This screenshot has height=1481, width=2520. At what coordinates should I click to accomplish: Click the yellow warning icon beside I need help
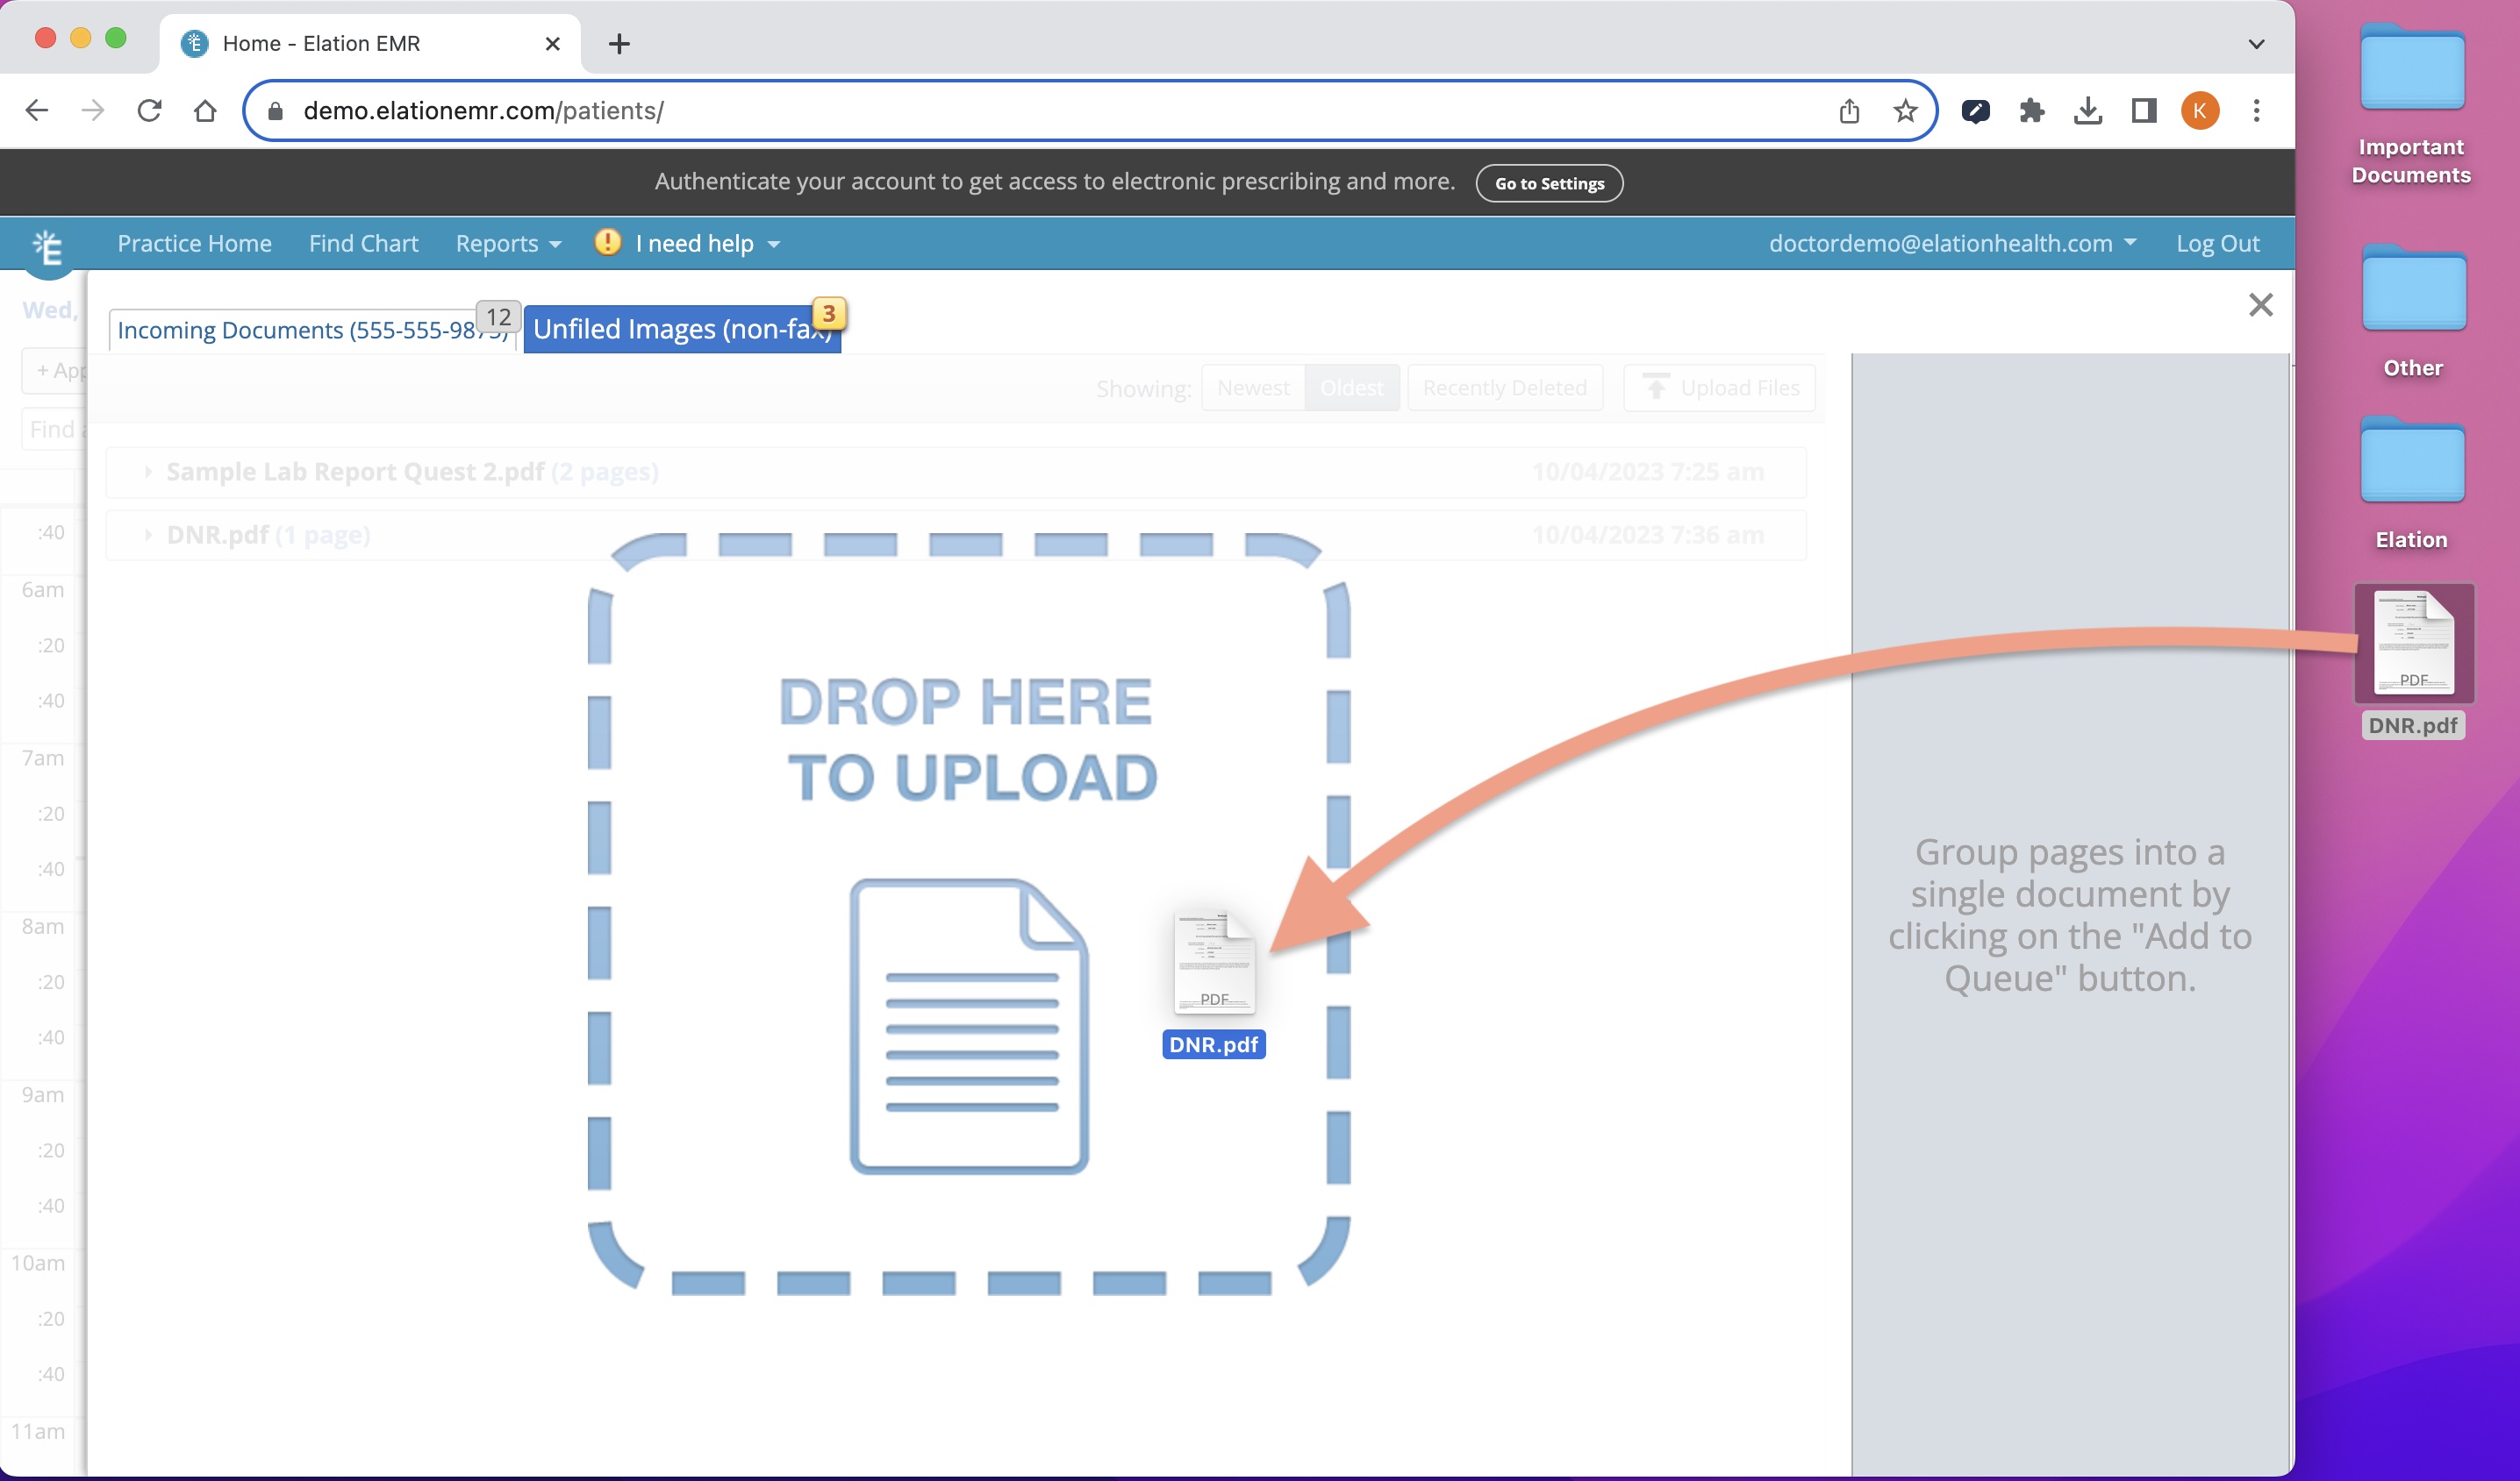coord(607,242)
